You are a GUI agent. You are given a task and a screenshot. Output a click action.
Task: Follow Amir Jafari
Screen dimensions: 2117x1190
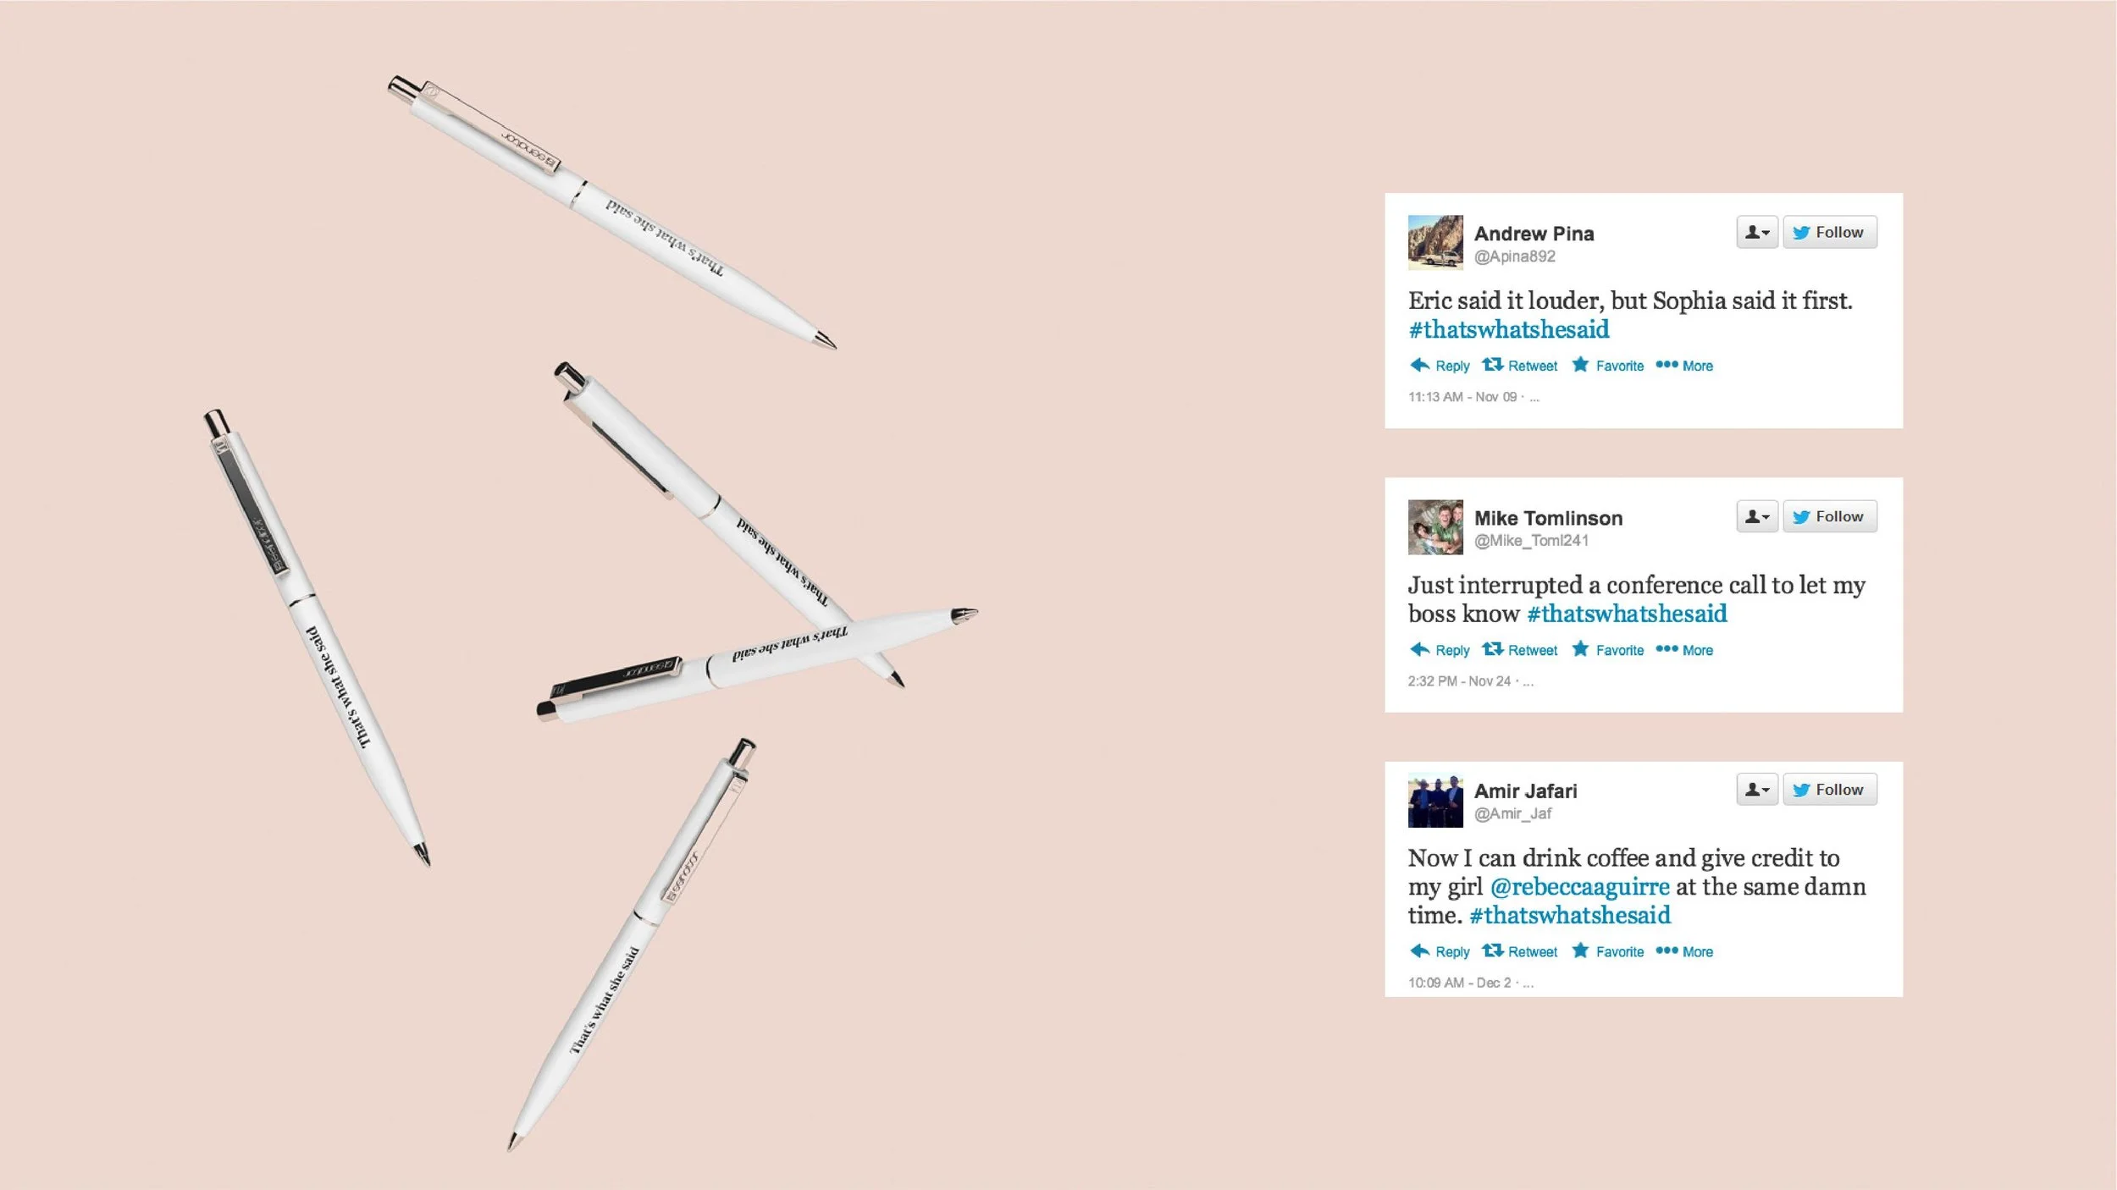[1830, 790]
